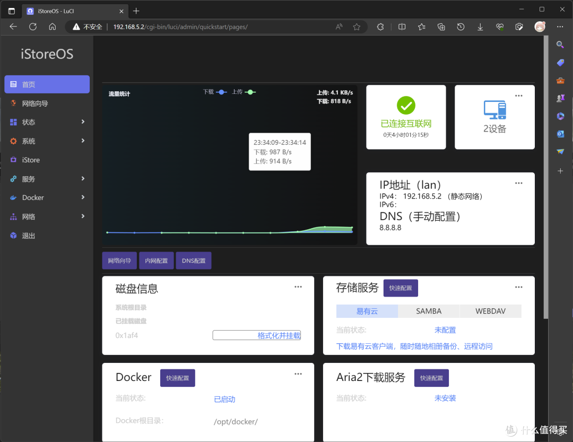
Task: Click the 退出 cube icon
Action: click(13, 236)
